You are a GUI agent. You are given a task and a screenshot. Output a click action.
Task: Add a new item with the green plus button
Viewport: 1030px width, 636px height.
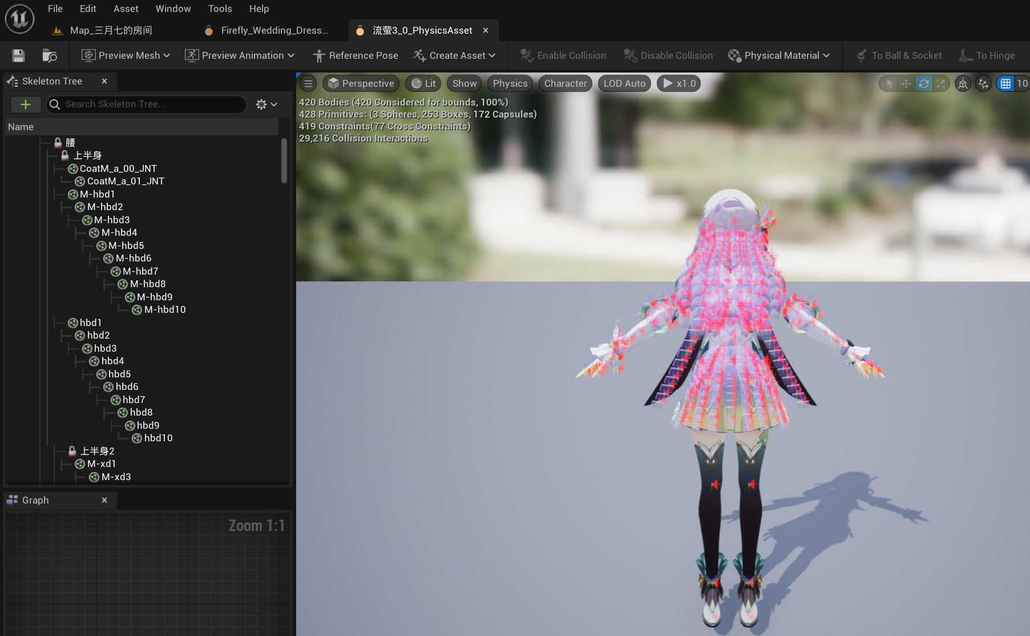(26, 104)
